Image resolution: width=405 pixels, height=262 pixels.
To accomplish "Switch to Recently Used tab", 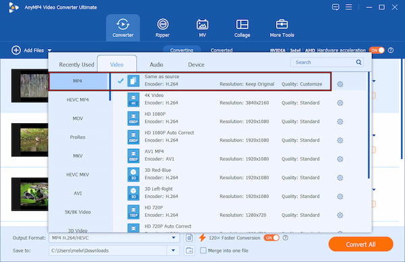I will click(x=76, y=65).
